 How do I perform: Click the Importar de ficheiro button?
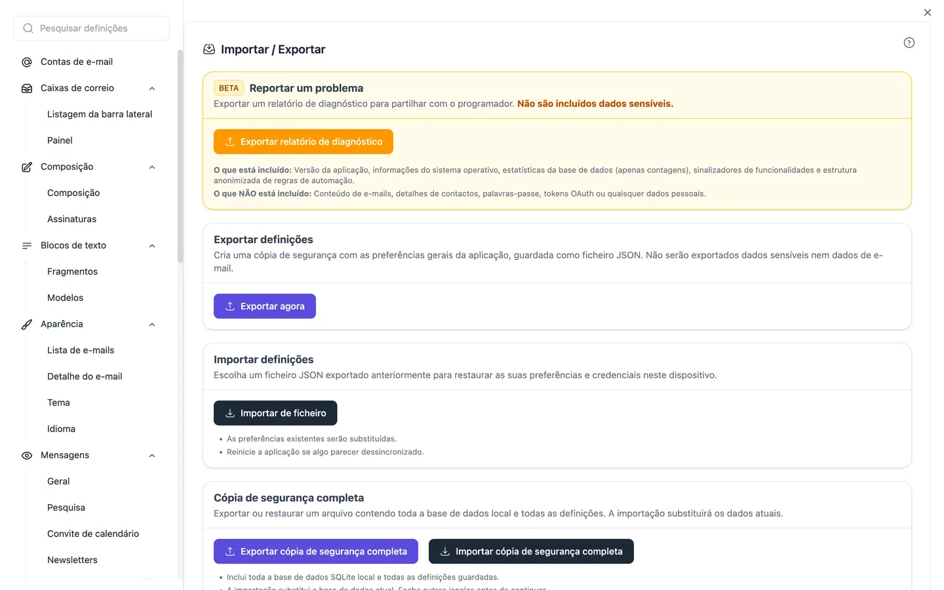[275, 413]
